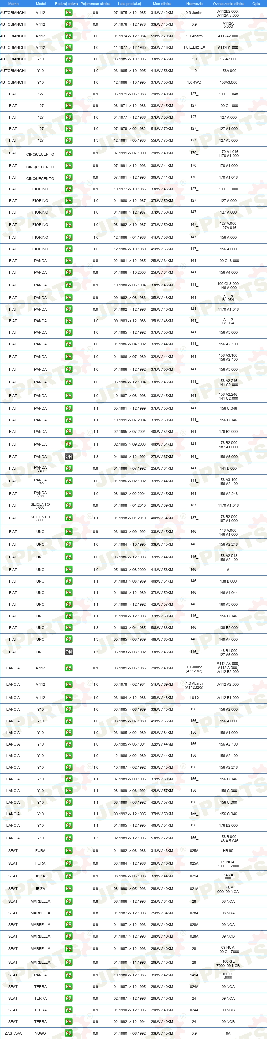Select the body code '141A'
267x1039 pixels.
(x=194, y=975)
